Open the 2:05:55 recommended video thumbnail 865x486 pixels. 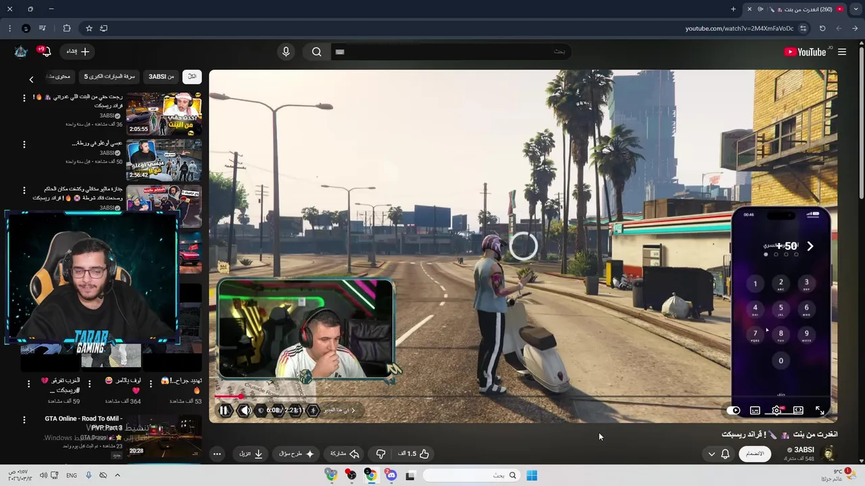pyautogui.click(x=164, y=114)
